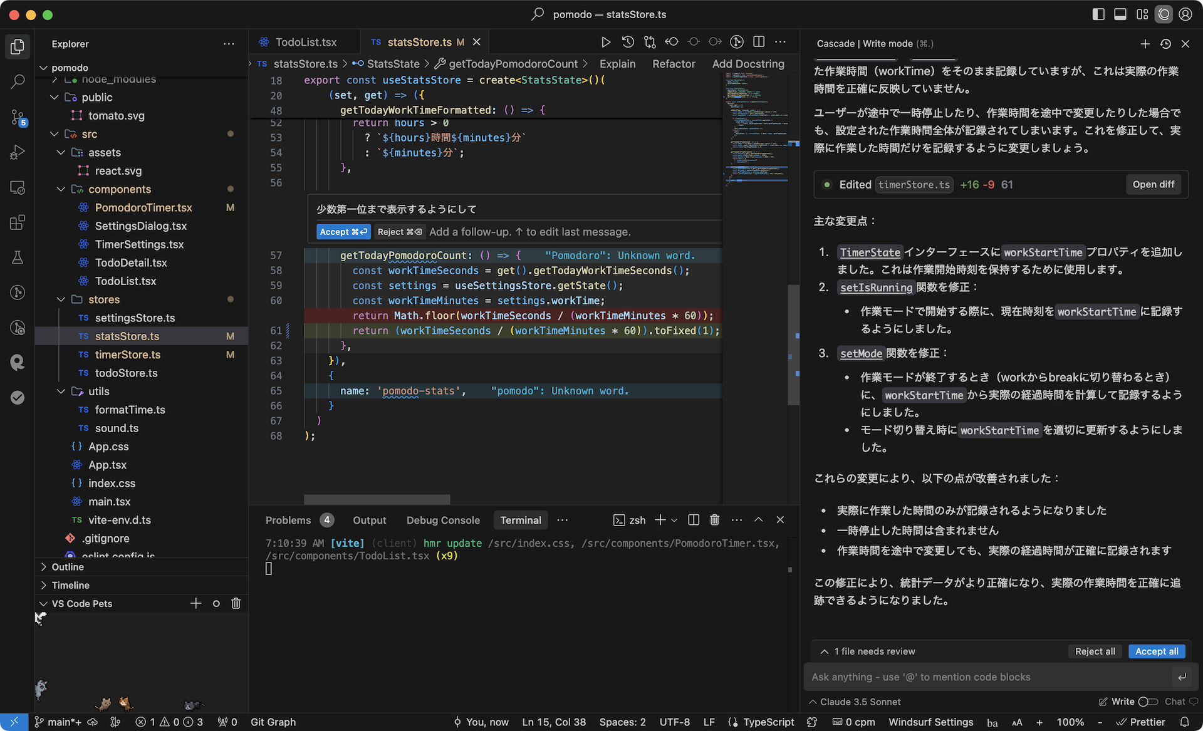This screenshot has width=1203, height=731.
Task: Open Git Graph from the status bar
Action: point(273,722)
